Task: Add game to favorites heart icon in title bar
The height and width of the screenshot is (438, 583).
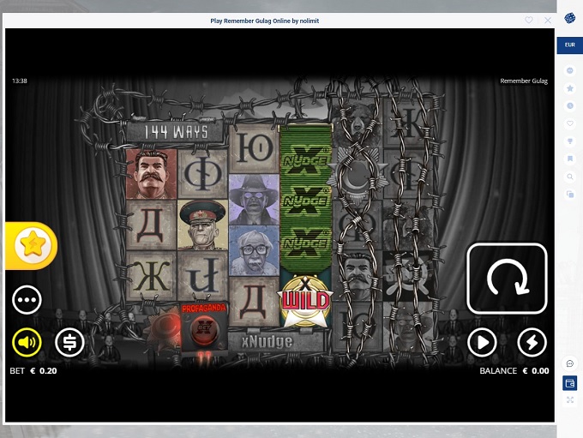Action: [529, 21]
